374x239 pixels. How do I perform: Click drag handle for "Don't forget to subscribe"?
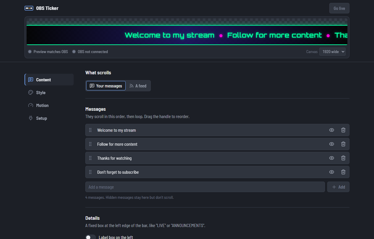(90, 172)
